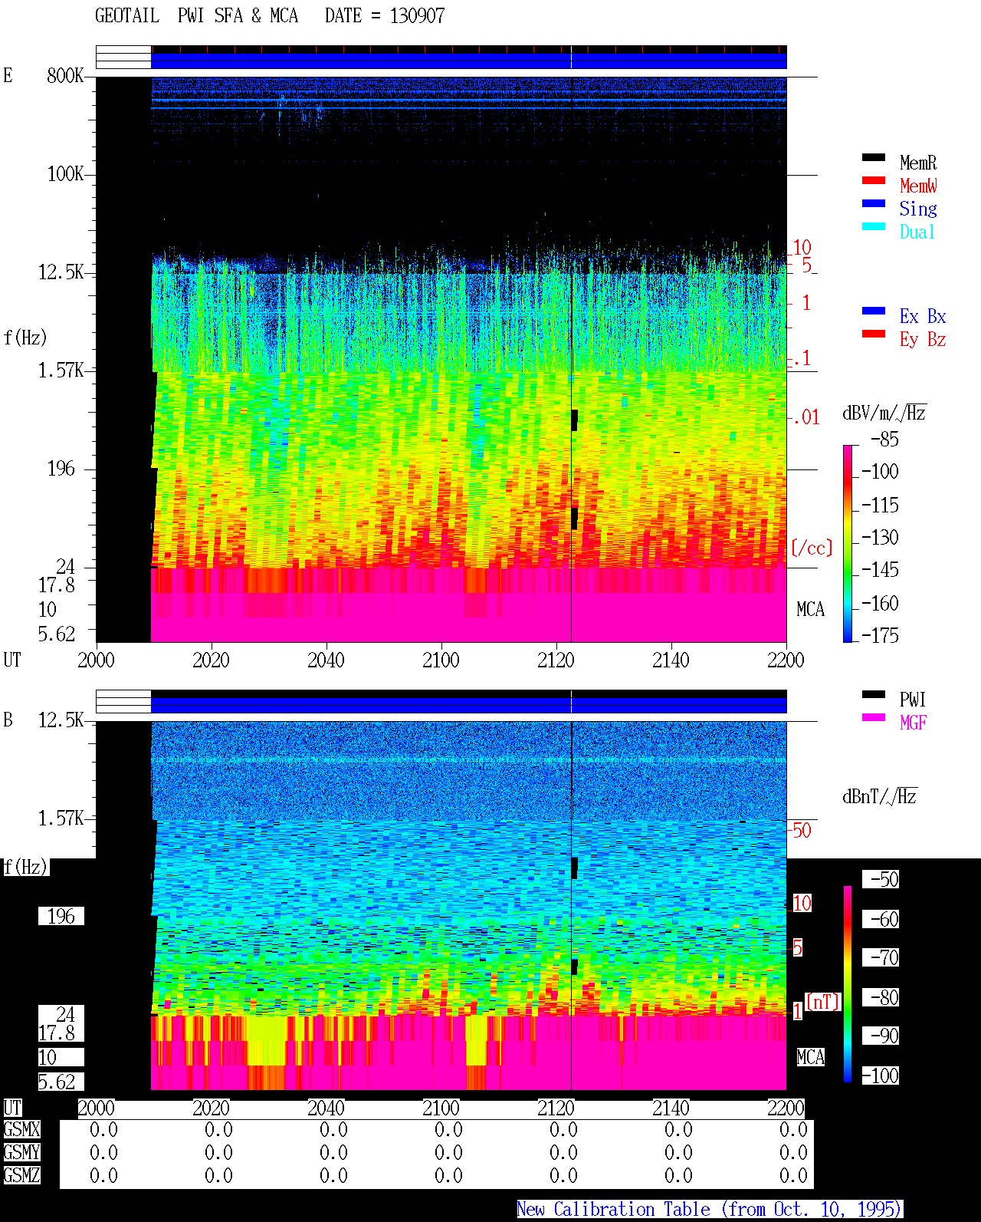
Task: Click the red [/cc] density scale label
Action: (812, 548)
